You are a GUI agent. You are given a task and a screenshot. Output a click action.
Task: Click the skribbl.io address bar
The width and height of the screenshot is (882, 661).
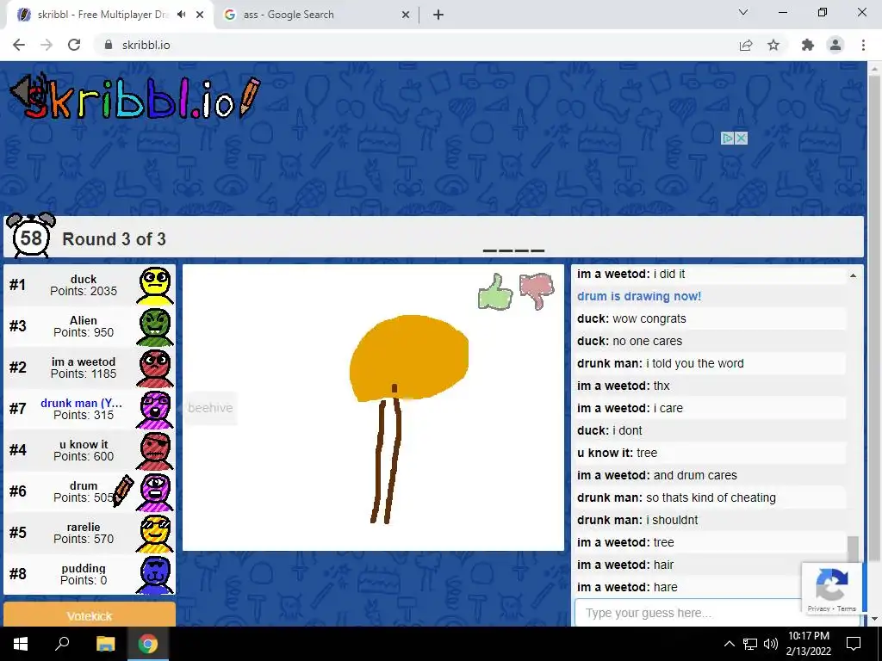point(415,45)
